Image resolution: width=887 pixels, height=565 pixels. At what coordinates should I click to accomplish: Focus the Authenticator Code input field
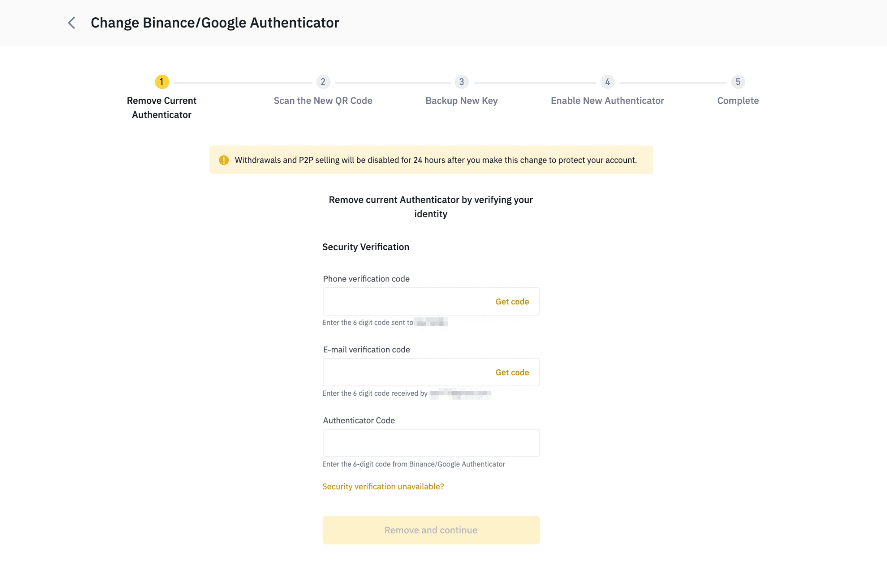pos(431,443)
